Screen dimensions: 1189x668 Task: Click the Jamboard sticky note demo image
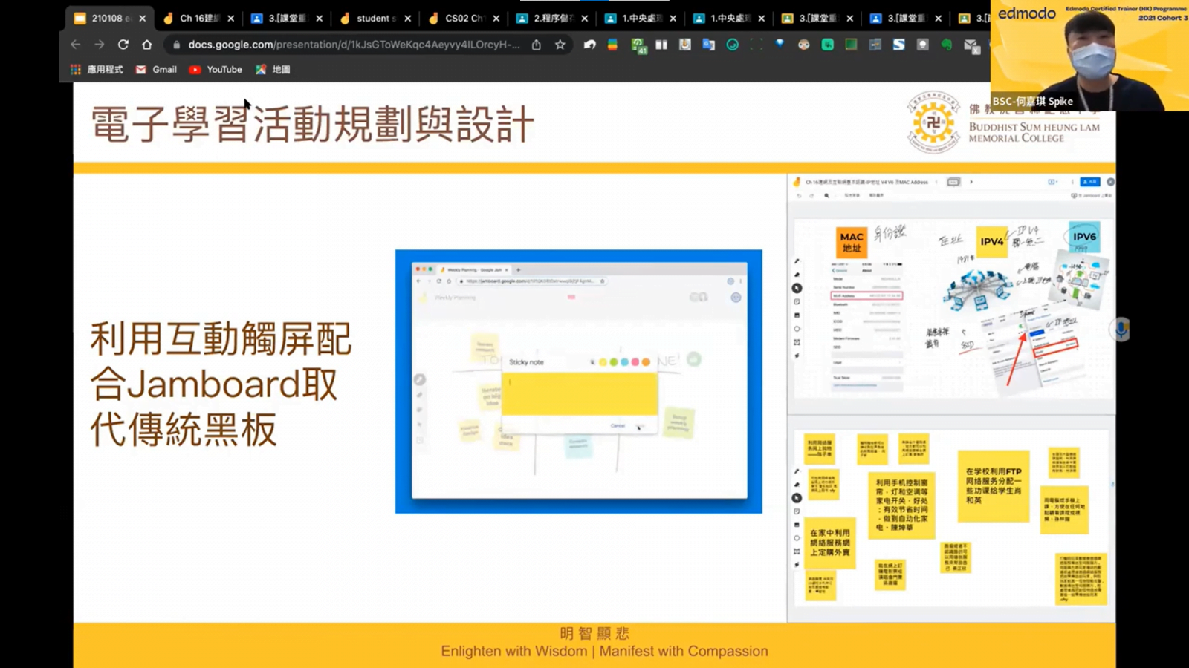click(x=579, y=382)
